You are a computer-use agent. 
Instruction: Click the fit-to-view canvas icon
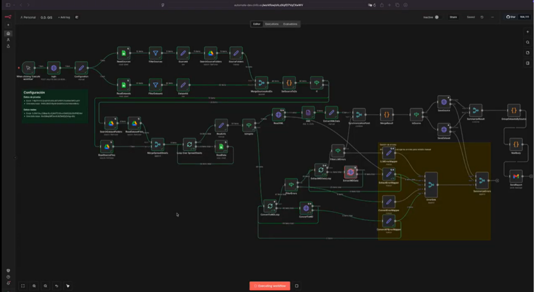point(23,286)
